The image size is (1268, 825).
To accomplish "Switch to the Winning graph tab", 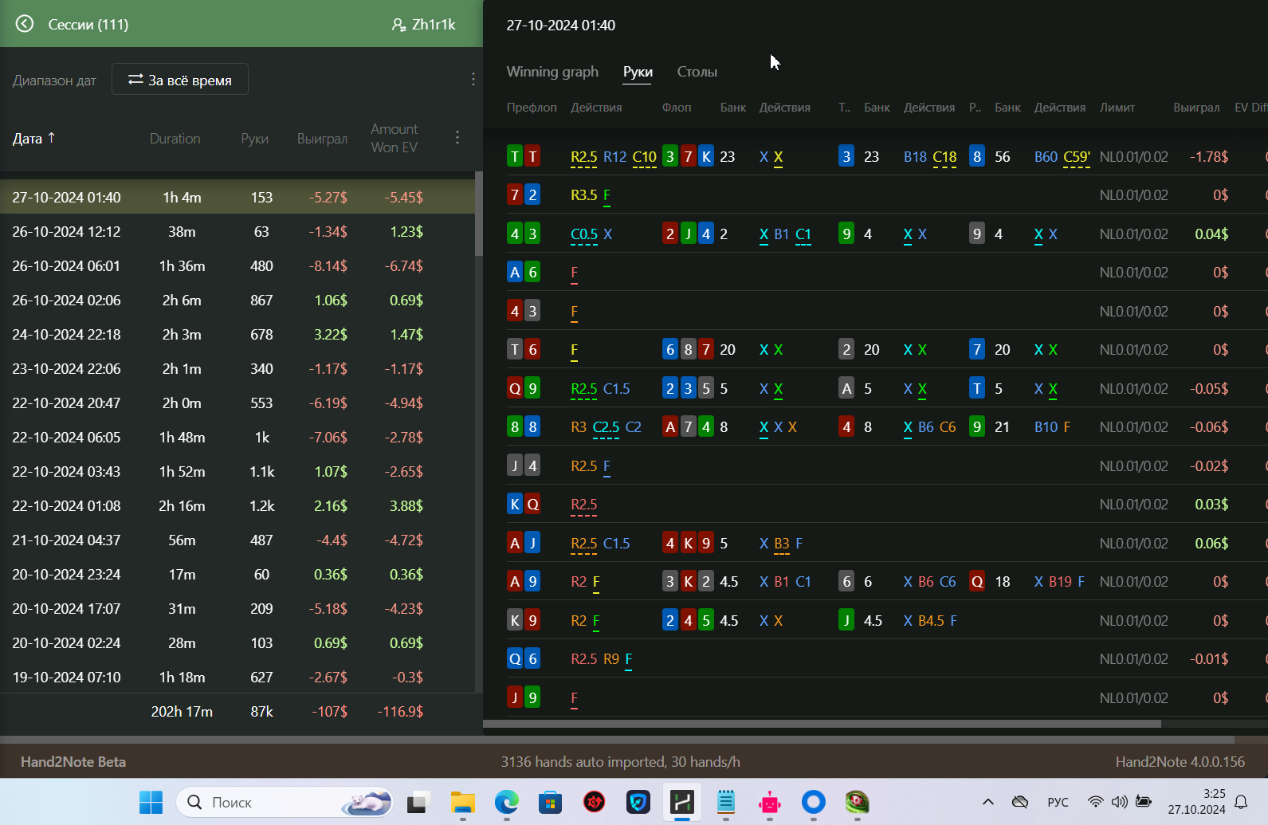I will pyautogui.click(x=552, y=72).
